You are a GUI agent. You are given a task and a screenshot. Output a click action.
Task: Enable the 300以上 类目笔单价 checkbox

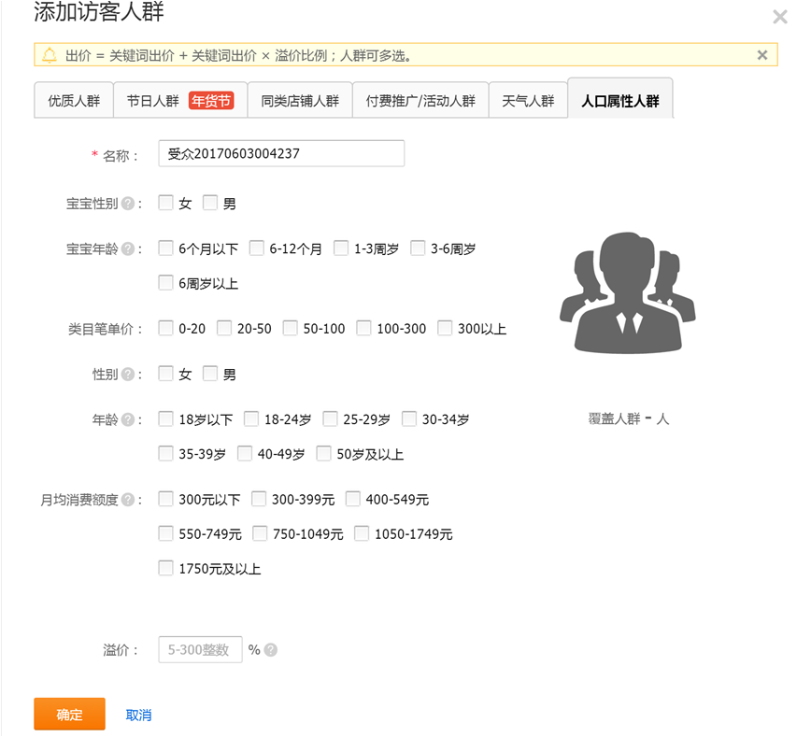tap(446, 328)
